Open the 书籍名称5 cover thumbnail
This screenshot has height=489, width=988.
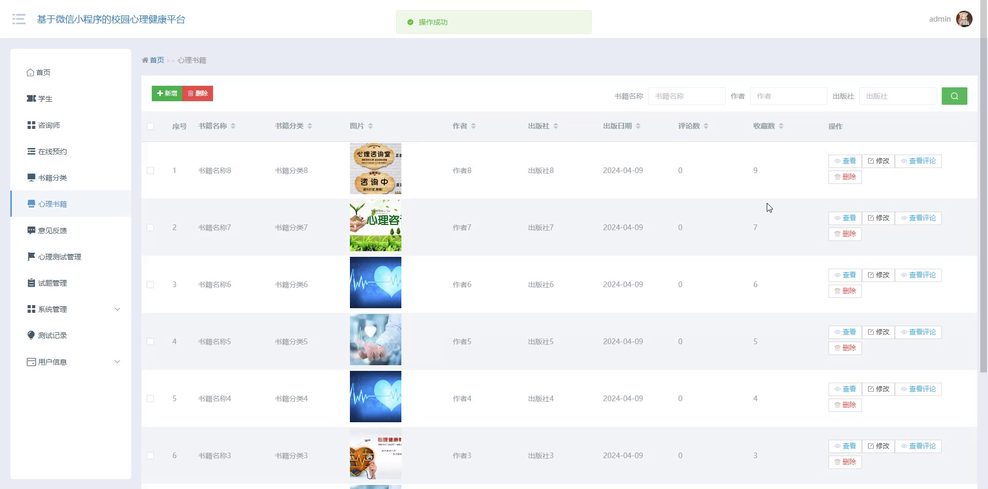click(376, 340)
